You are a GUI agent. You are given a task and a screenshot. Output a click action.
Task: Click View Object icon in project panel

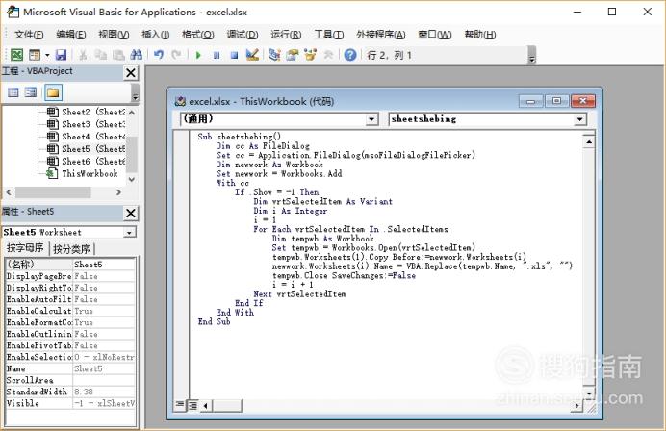coord(31,92)
